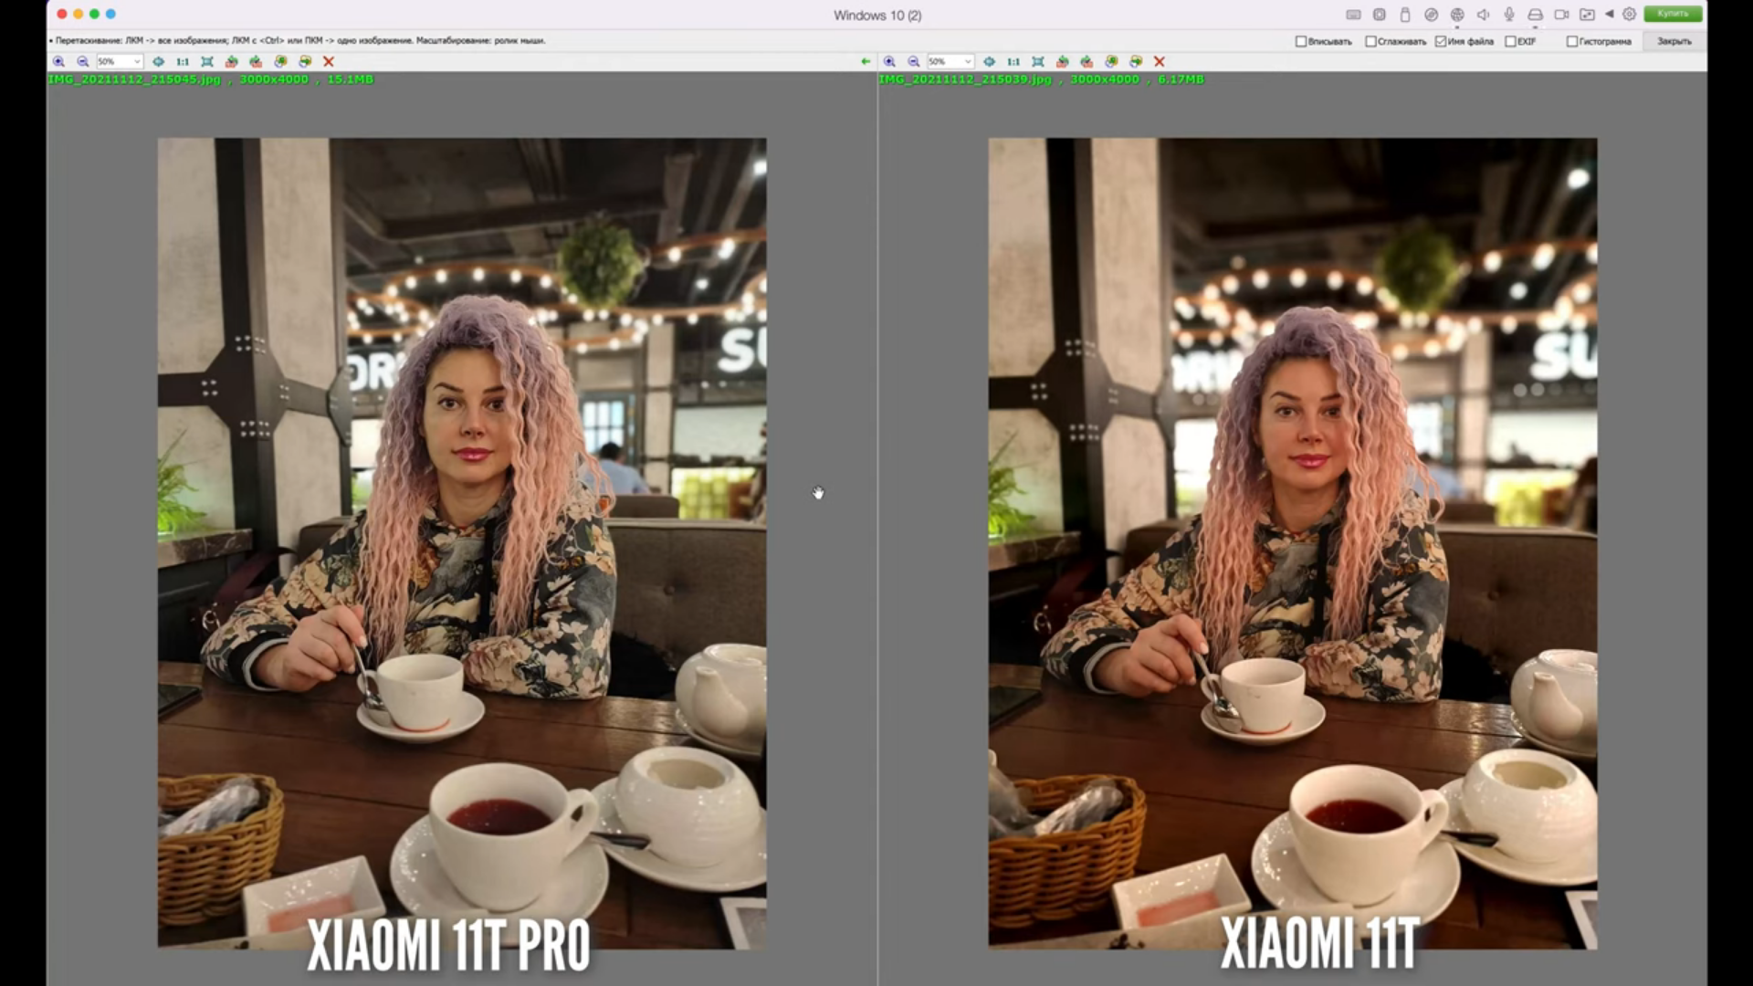Click the green Купить button

[1673, 14]
